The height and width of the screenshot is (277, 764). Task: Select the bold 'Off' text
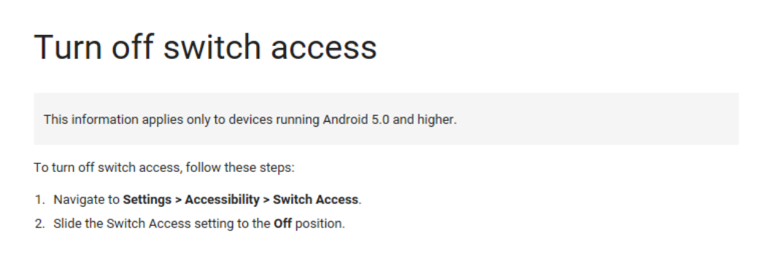pos(282,224)
